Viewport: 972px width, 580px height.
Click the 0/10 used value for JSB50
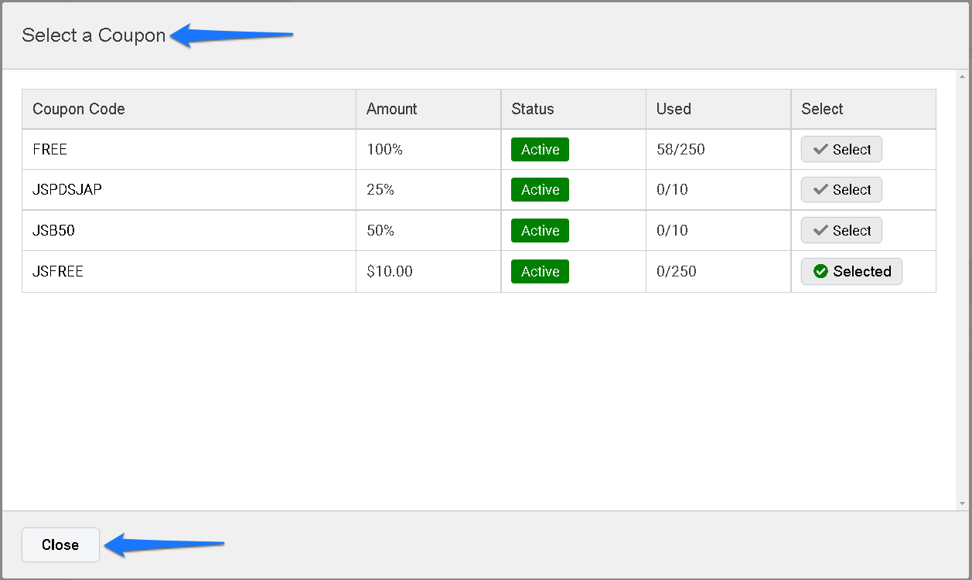672,231
